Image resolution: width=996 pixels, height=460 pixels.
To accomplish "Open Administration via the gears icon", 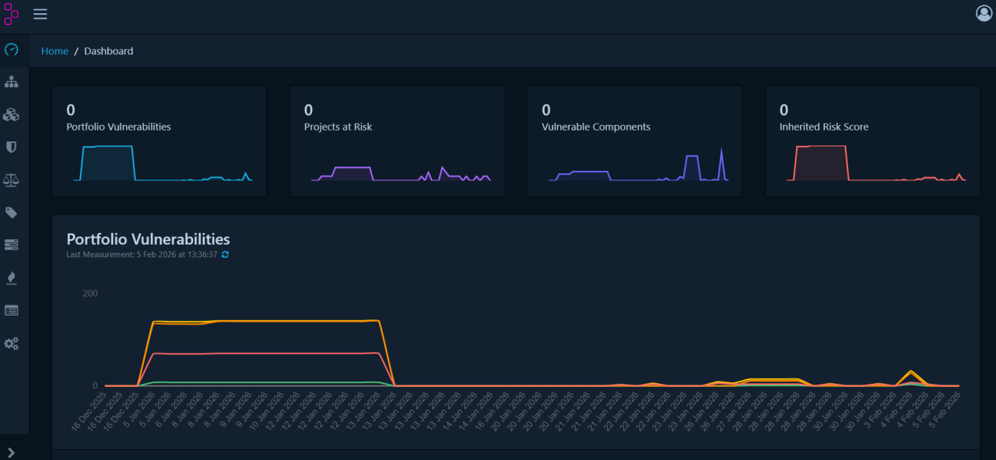I will coord(11,343).
